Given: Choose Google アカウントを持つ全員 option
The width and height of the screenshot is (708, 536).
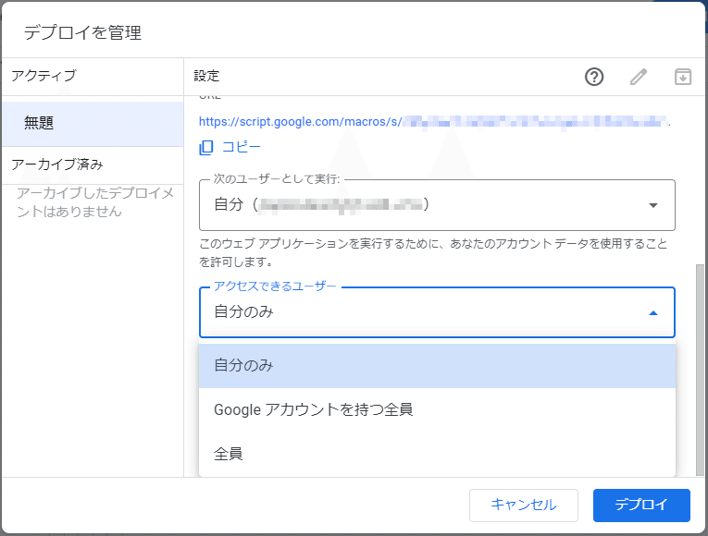Looking at the screenshot, I should 437,409.
